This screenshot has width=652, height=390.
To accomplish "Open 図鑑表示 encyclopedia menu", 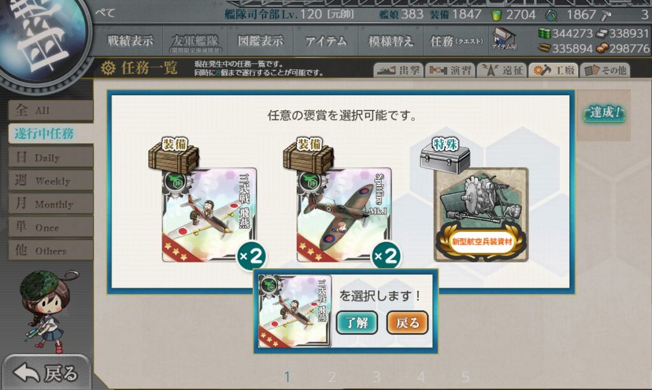I will coord(260,41).
